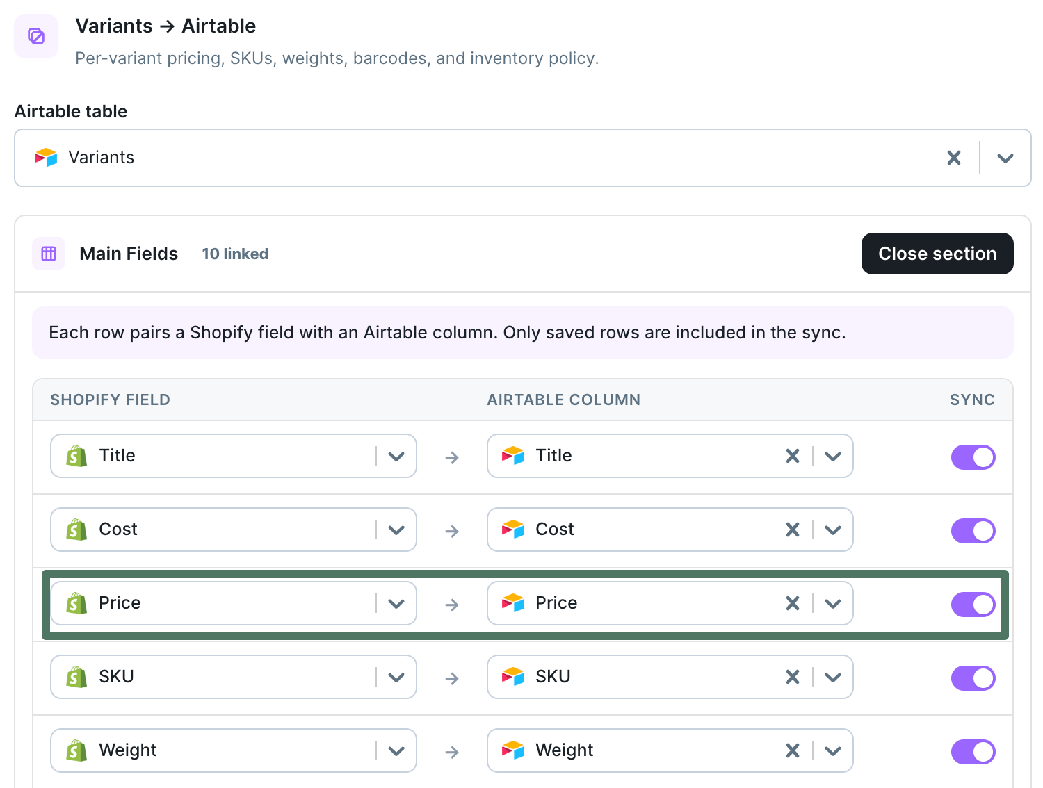Clear the Airtable Cost column mapping
The height and width of the screenshot is (788, 1043).
(x=793, y=530)
